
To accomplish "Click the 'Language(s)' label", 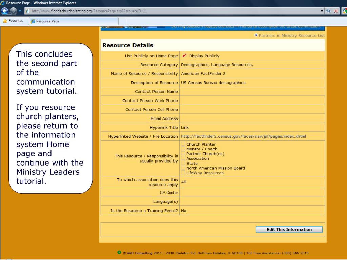I will (165, 202).
